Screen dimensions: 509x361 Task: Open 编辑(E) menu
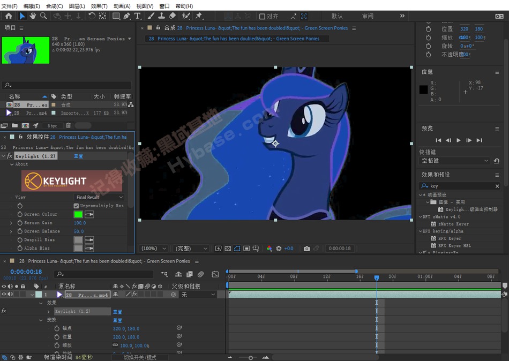(32, 6)
